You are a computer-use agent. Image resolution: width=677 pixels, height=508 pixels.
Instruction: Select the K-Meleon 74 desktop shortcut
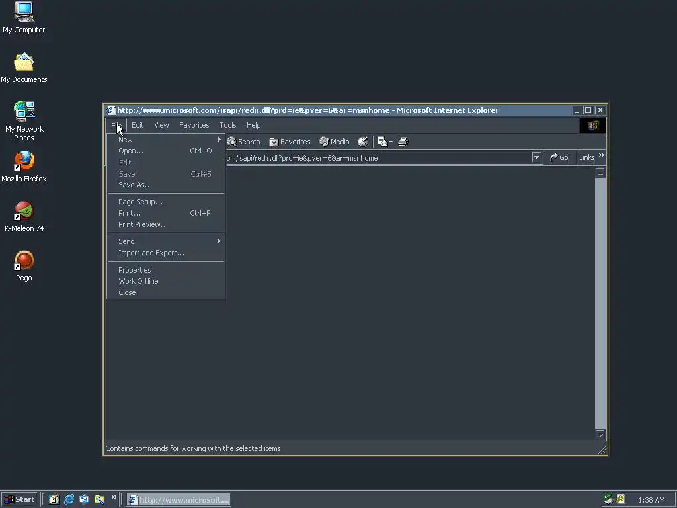(24, 216)
